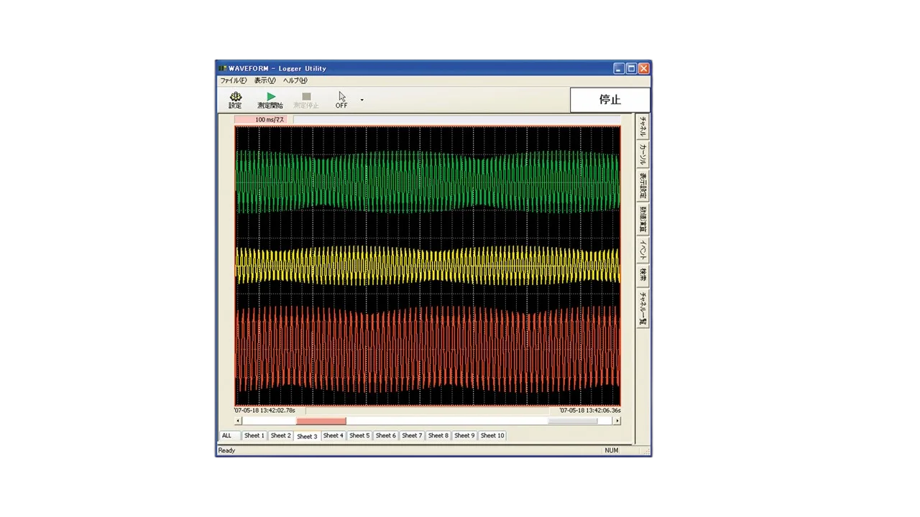The image size is (920, 517).
Task: Expand the 表示設定 side panel
Action: [x=643, y=186]
